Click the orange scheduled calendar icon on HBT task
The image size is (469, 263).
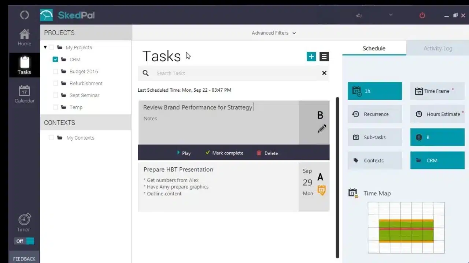321,190
